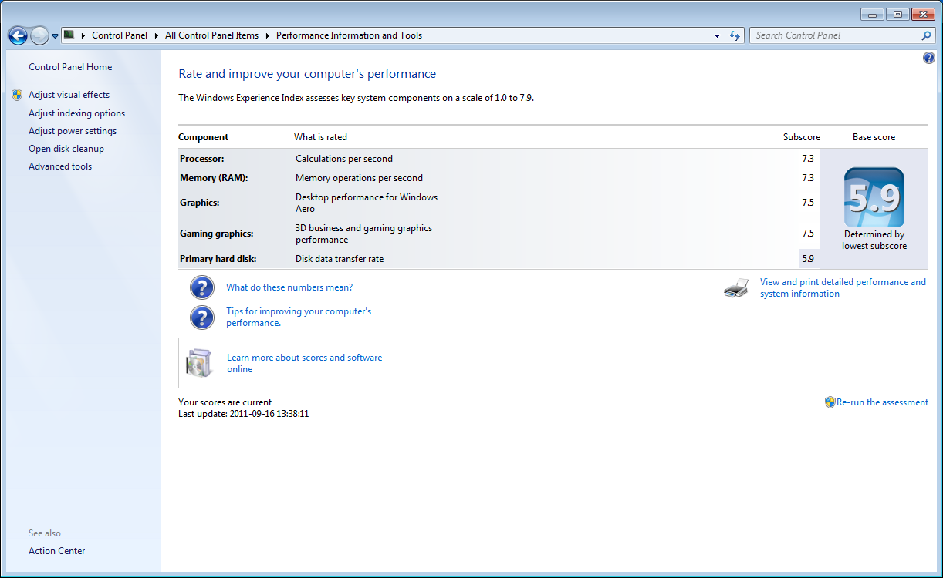
Task: Open the recent pages dropdown arrow
Action: pyautogui.click(x=55, y=36)
